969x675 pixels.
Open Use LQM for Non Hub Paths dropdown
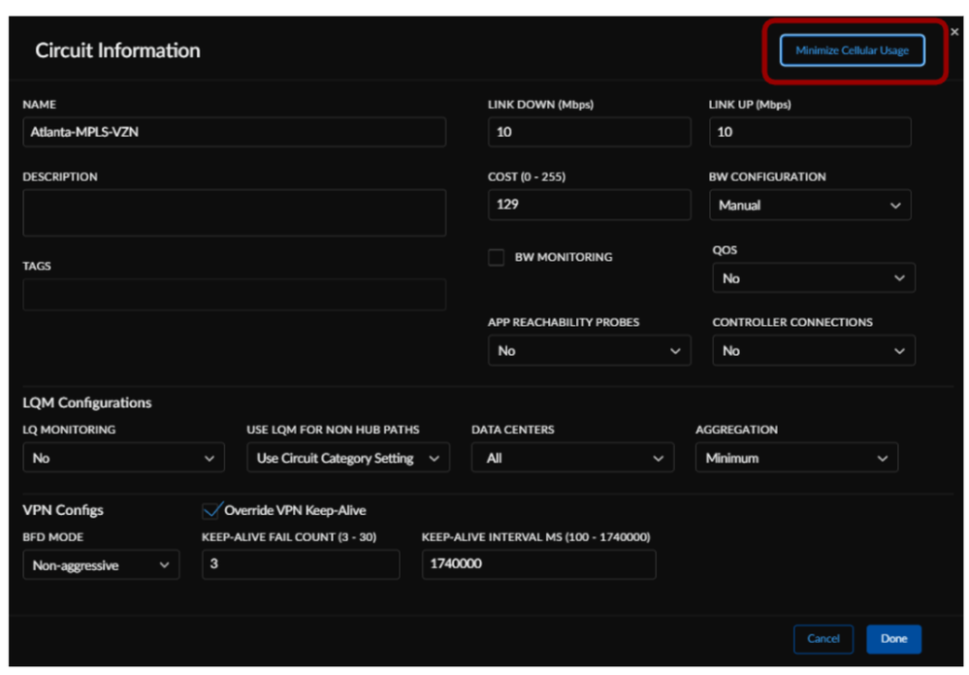point(348,458)
